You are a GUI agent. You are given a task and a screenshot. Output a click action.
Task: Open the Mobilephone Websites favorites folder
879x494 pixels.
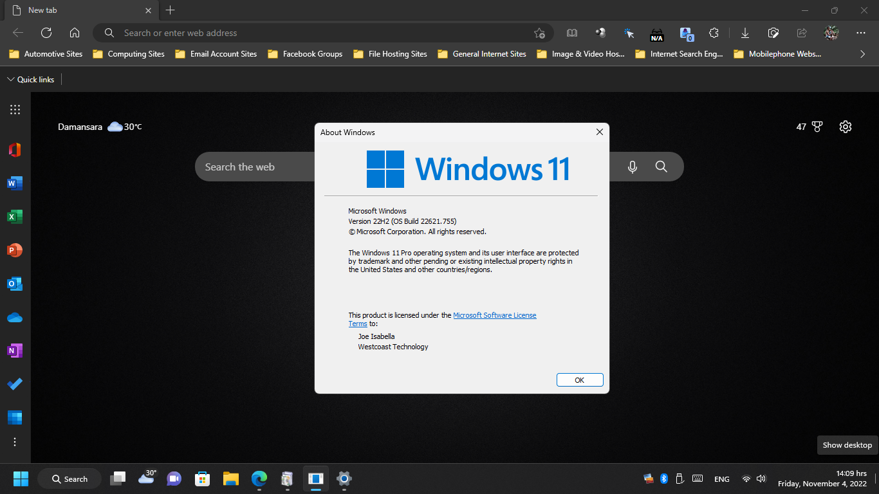click(x=778, y=54)
